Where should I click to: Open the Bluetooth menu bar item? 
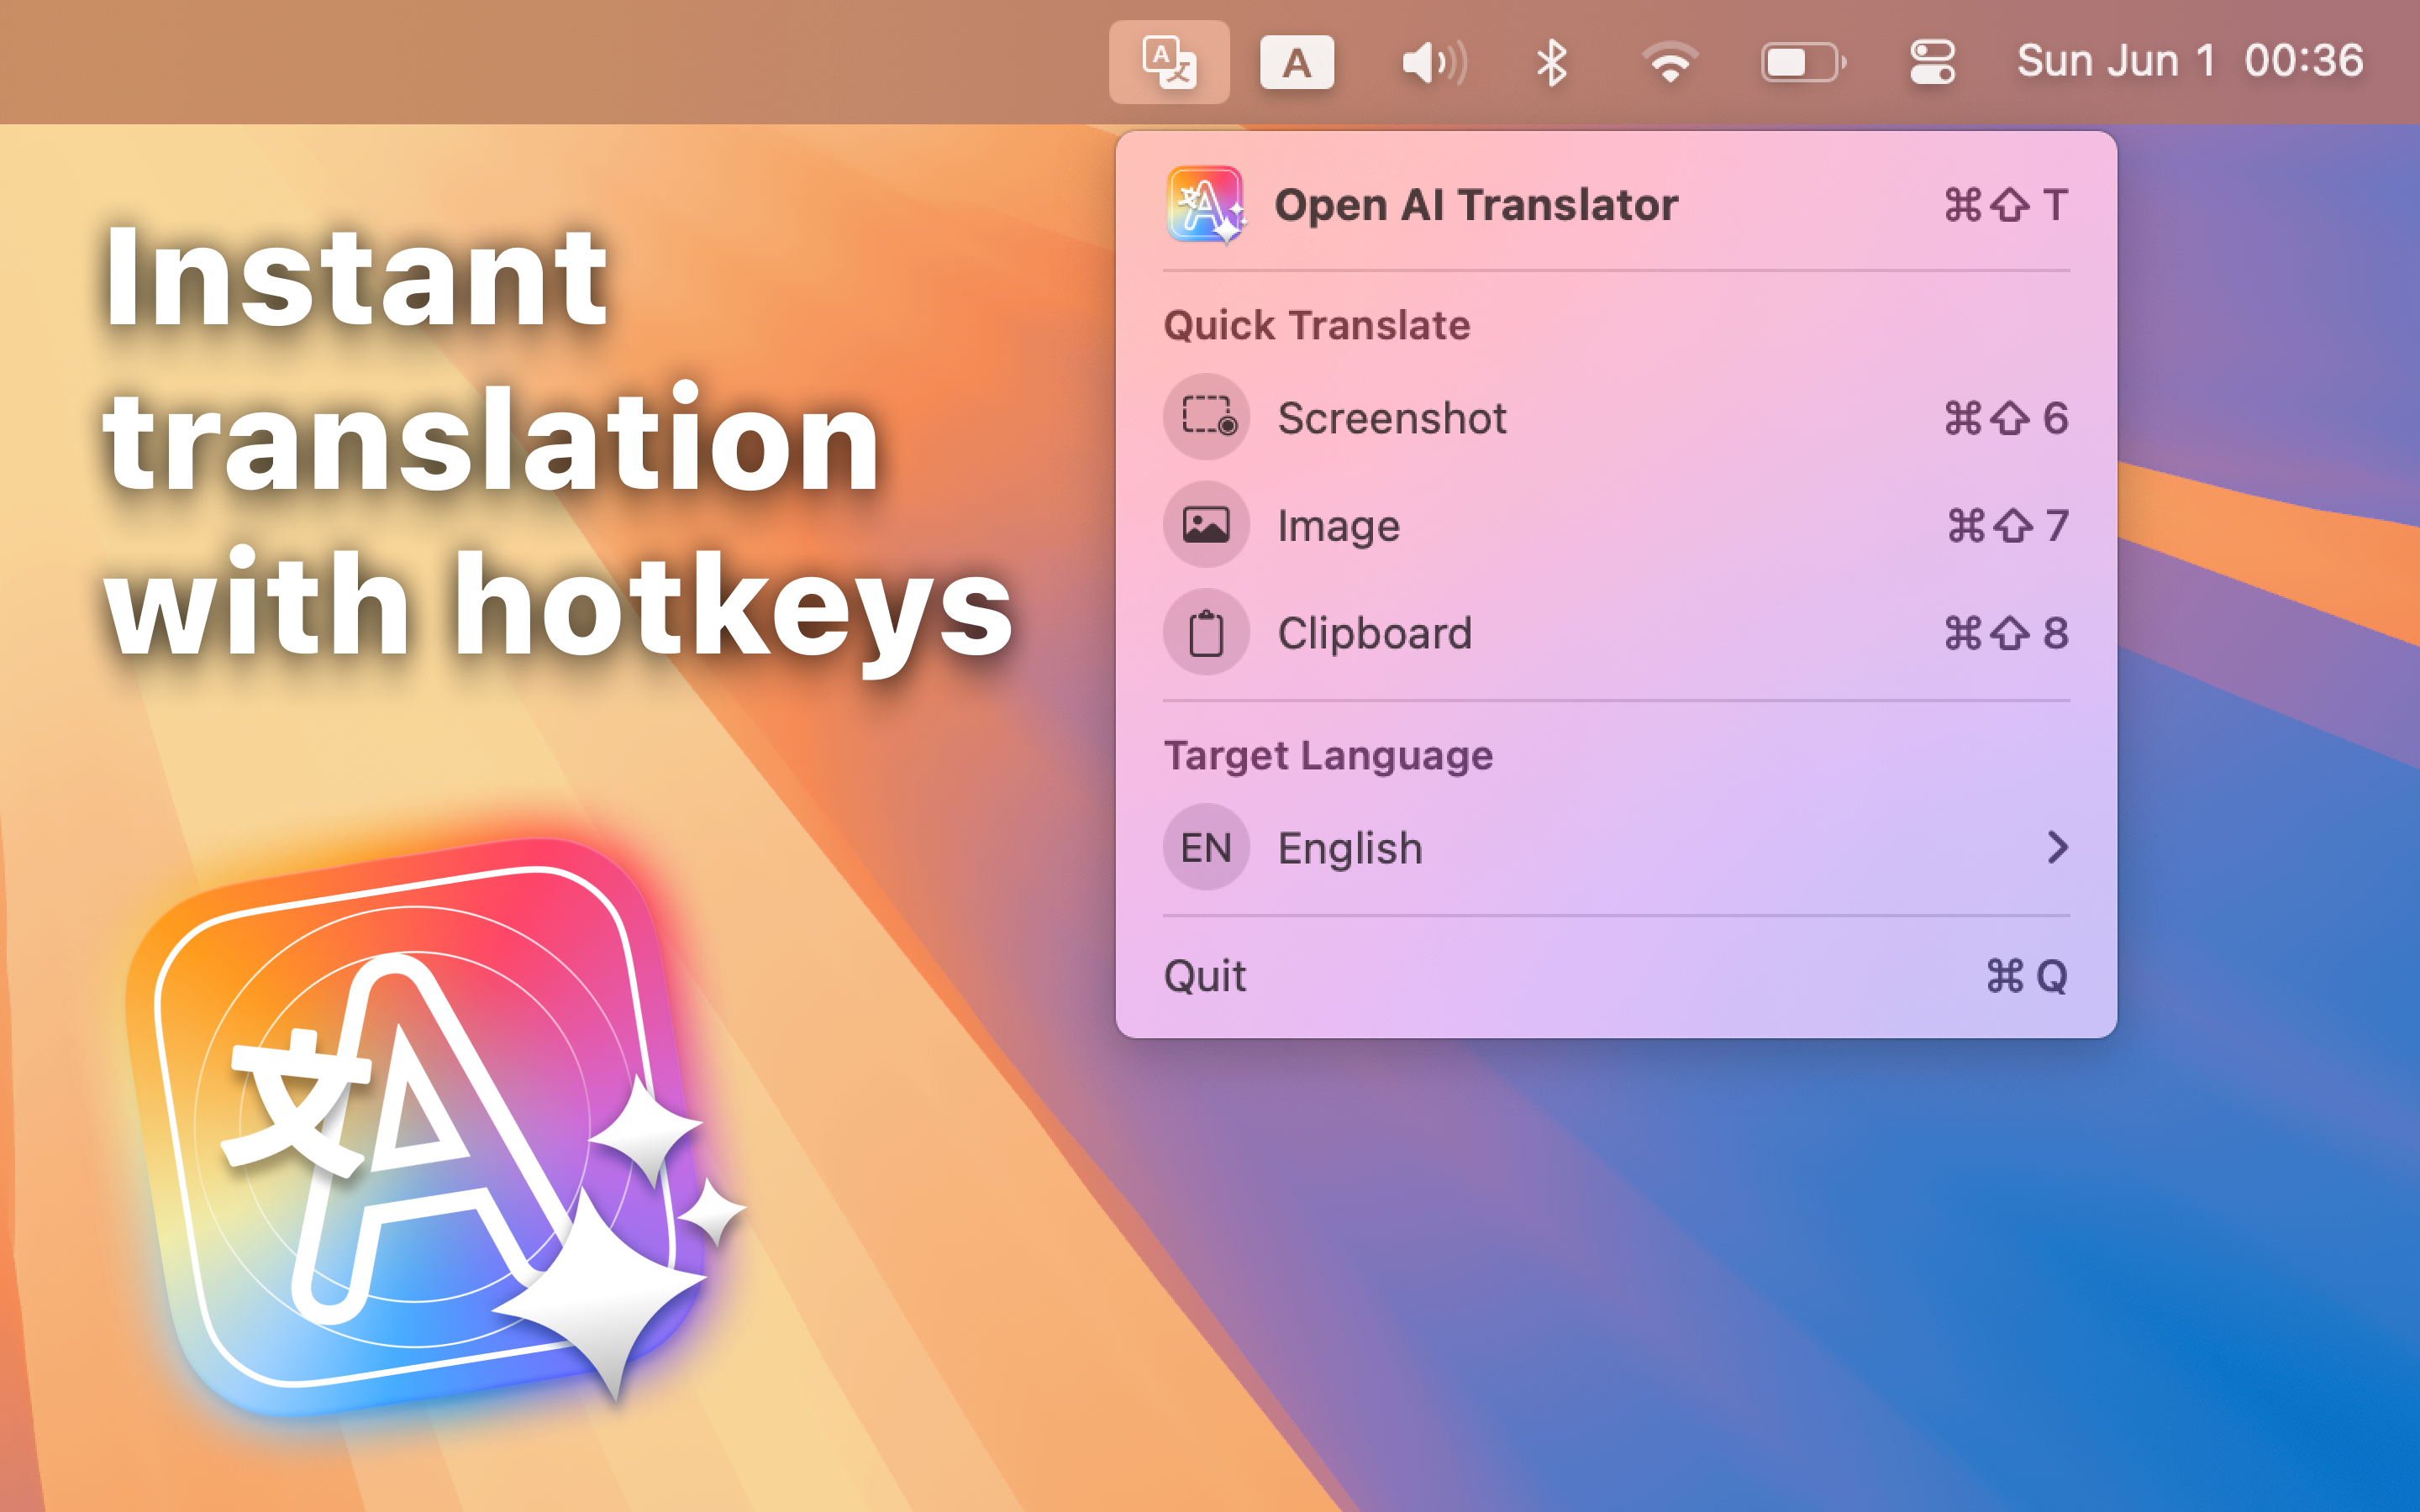click(x=1551, y=62)
